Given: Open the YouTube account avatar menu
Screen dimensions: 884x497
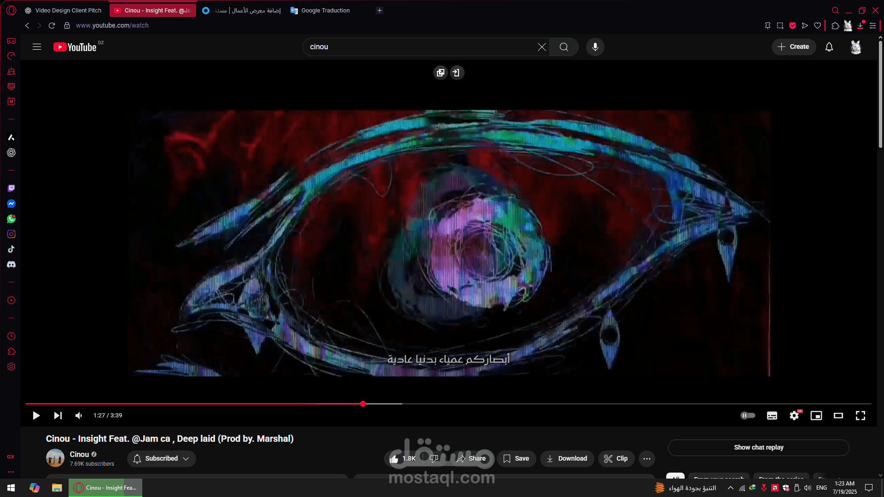Looking at the screenshot, I should [x=856, y=47].
